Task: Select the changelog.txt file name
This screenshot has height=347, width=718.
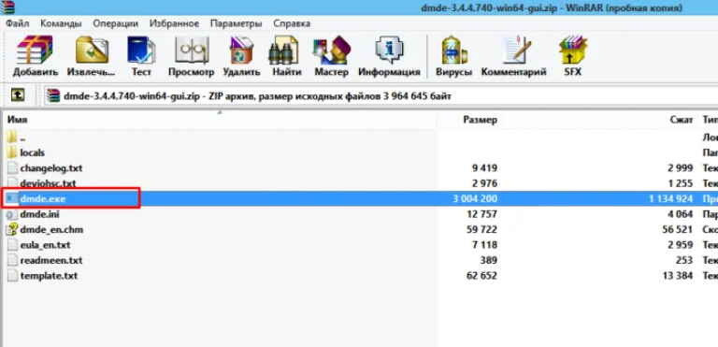Action: click(x=51, y=168)
